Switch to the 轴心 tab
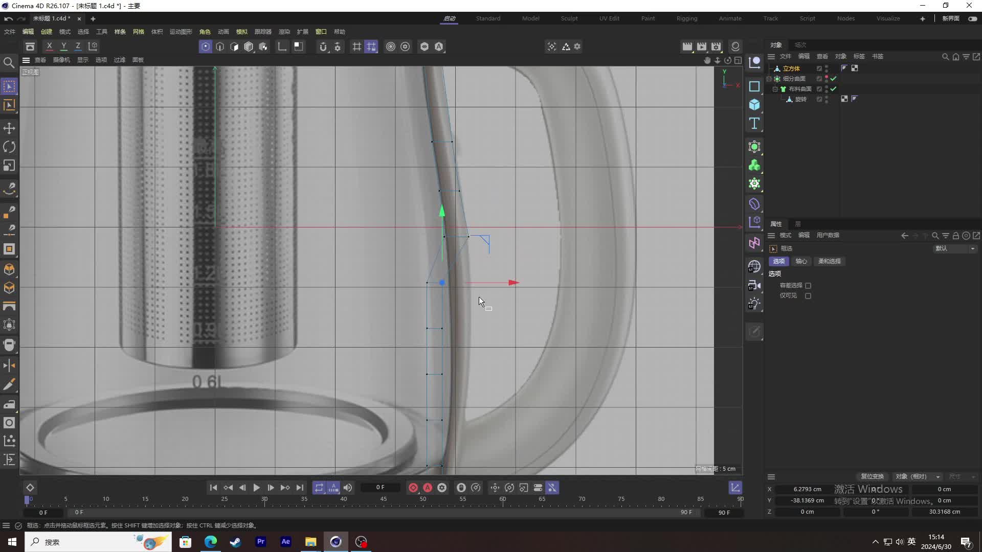Screen dimensions: 982x552 point(801,261)
